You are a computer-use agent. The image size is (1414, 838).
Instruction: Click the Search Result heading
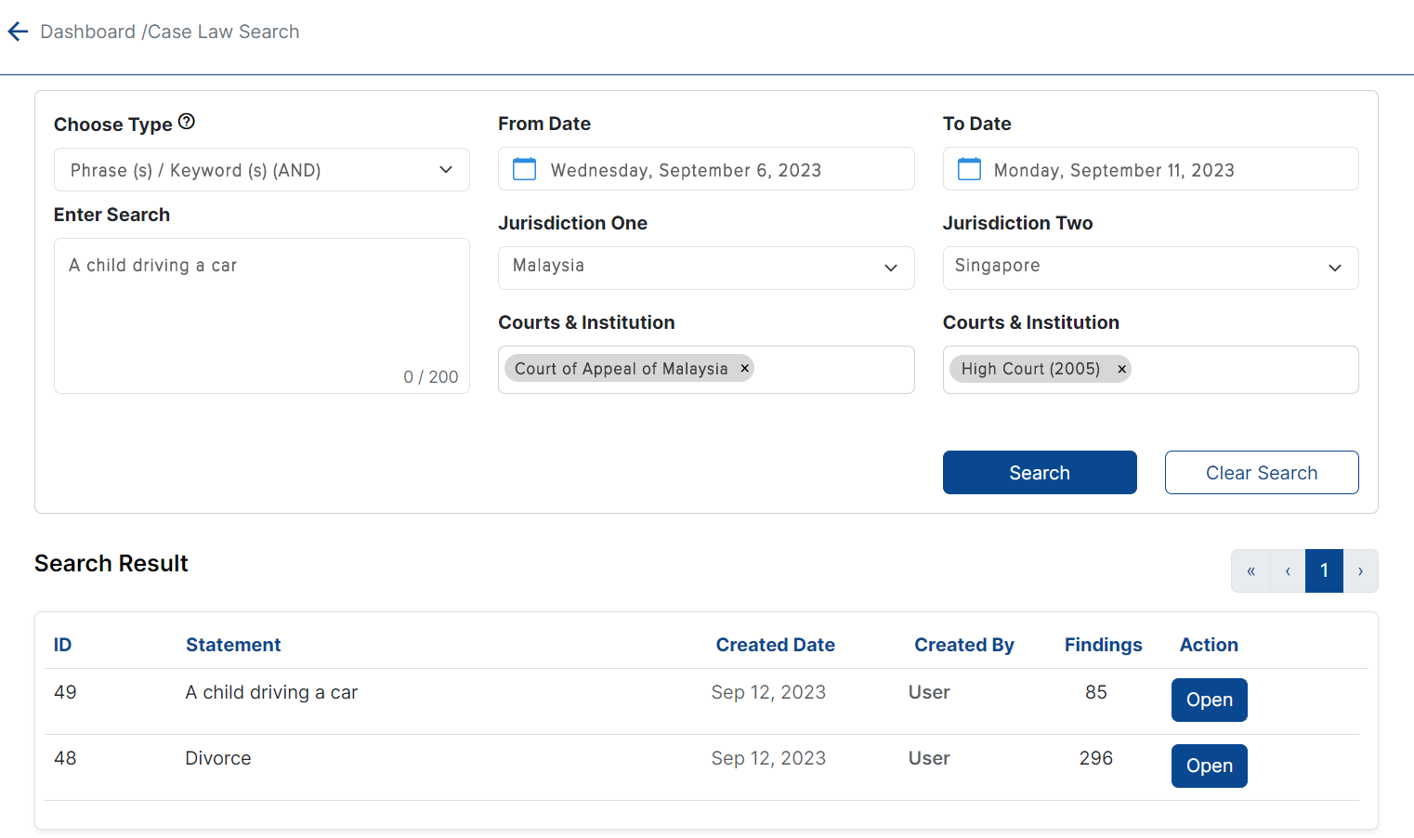point(111,563)
